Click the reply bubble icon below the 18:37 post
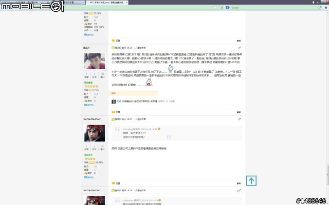The width and height of the screenshot is (329, 205). [x=113, y=183]
